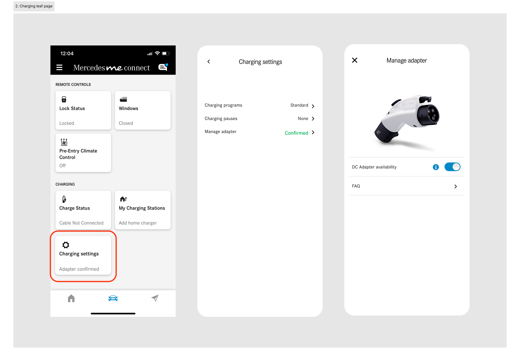Screen dimensions: 520x361
Task: Click the CHARGING section heading
Action: click(x=65, y=184)
